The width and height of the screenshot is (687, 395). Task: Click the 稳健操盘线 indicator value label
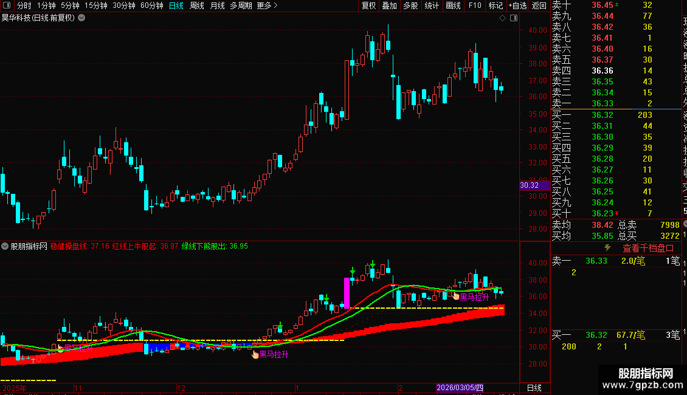coord(80,246)
